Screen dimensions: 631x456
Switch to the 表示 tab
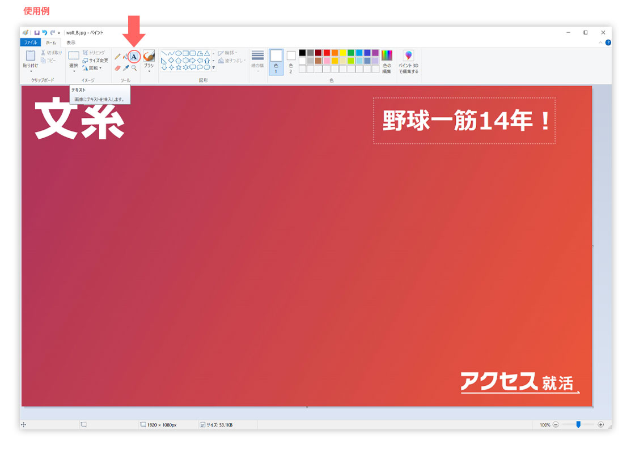pos(71,42)
